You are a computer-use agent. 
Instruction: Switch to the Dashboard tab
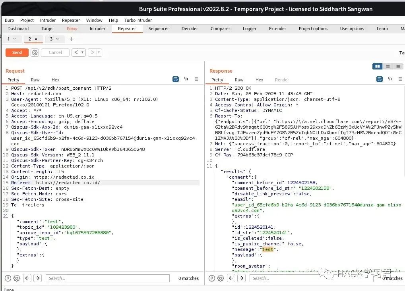click(18, 29)
